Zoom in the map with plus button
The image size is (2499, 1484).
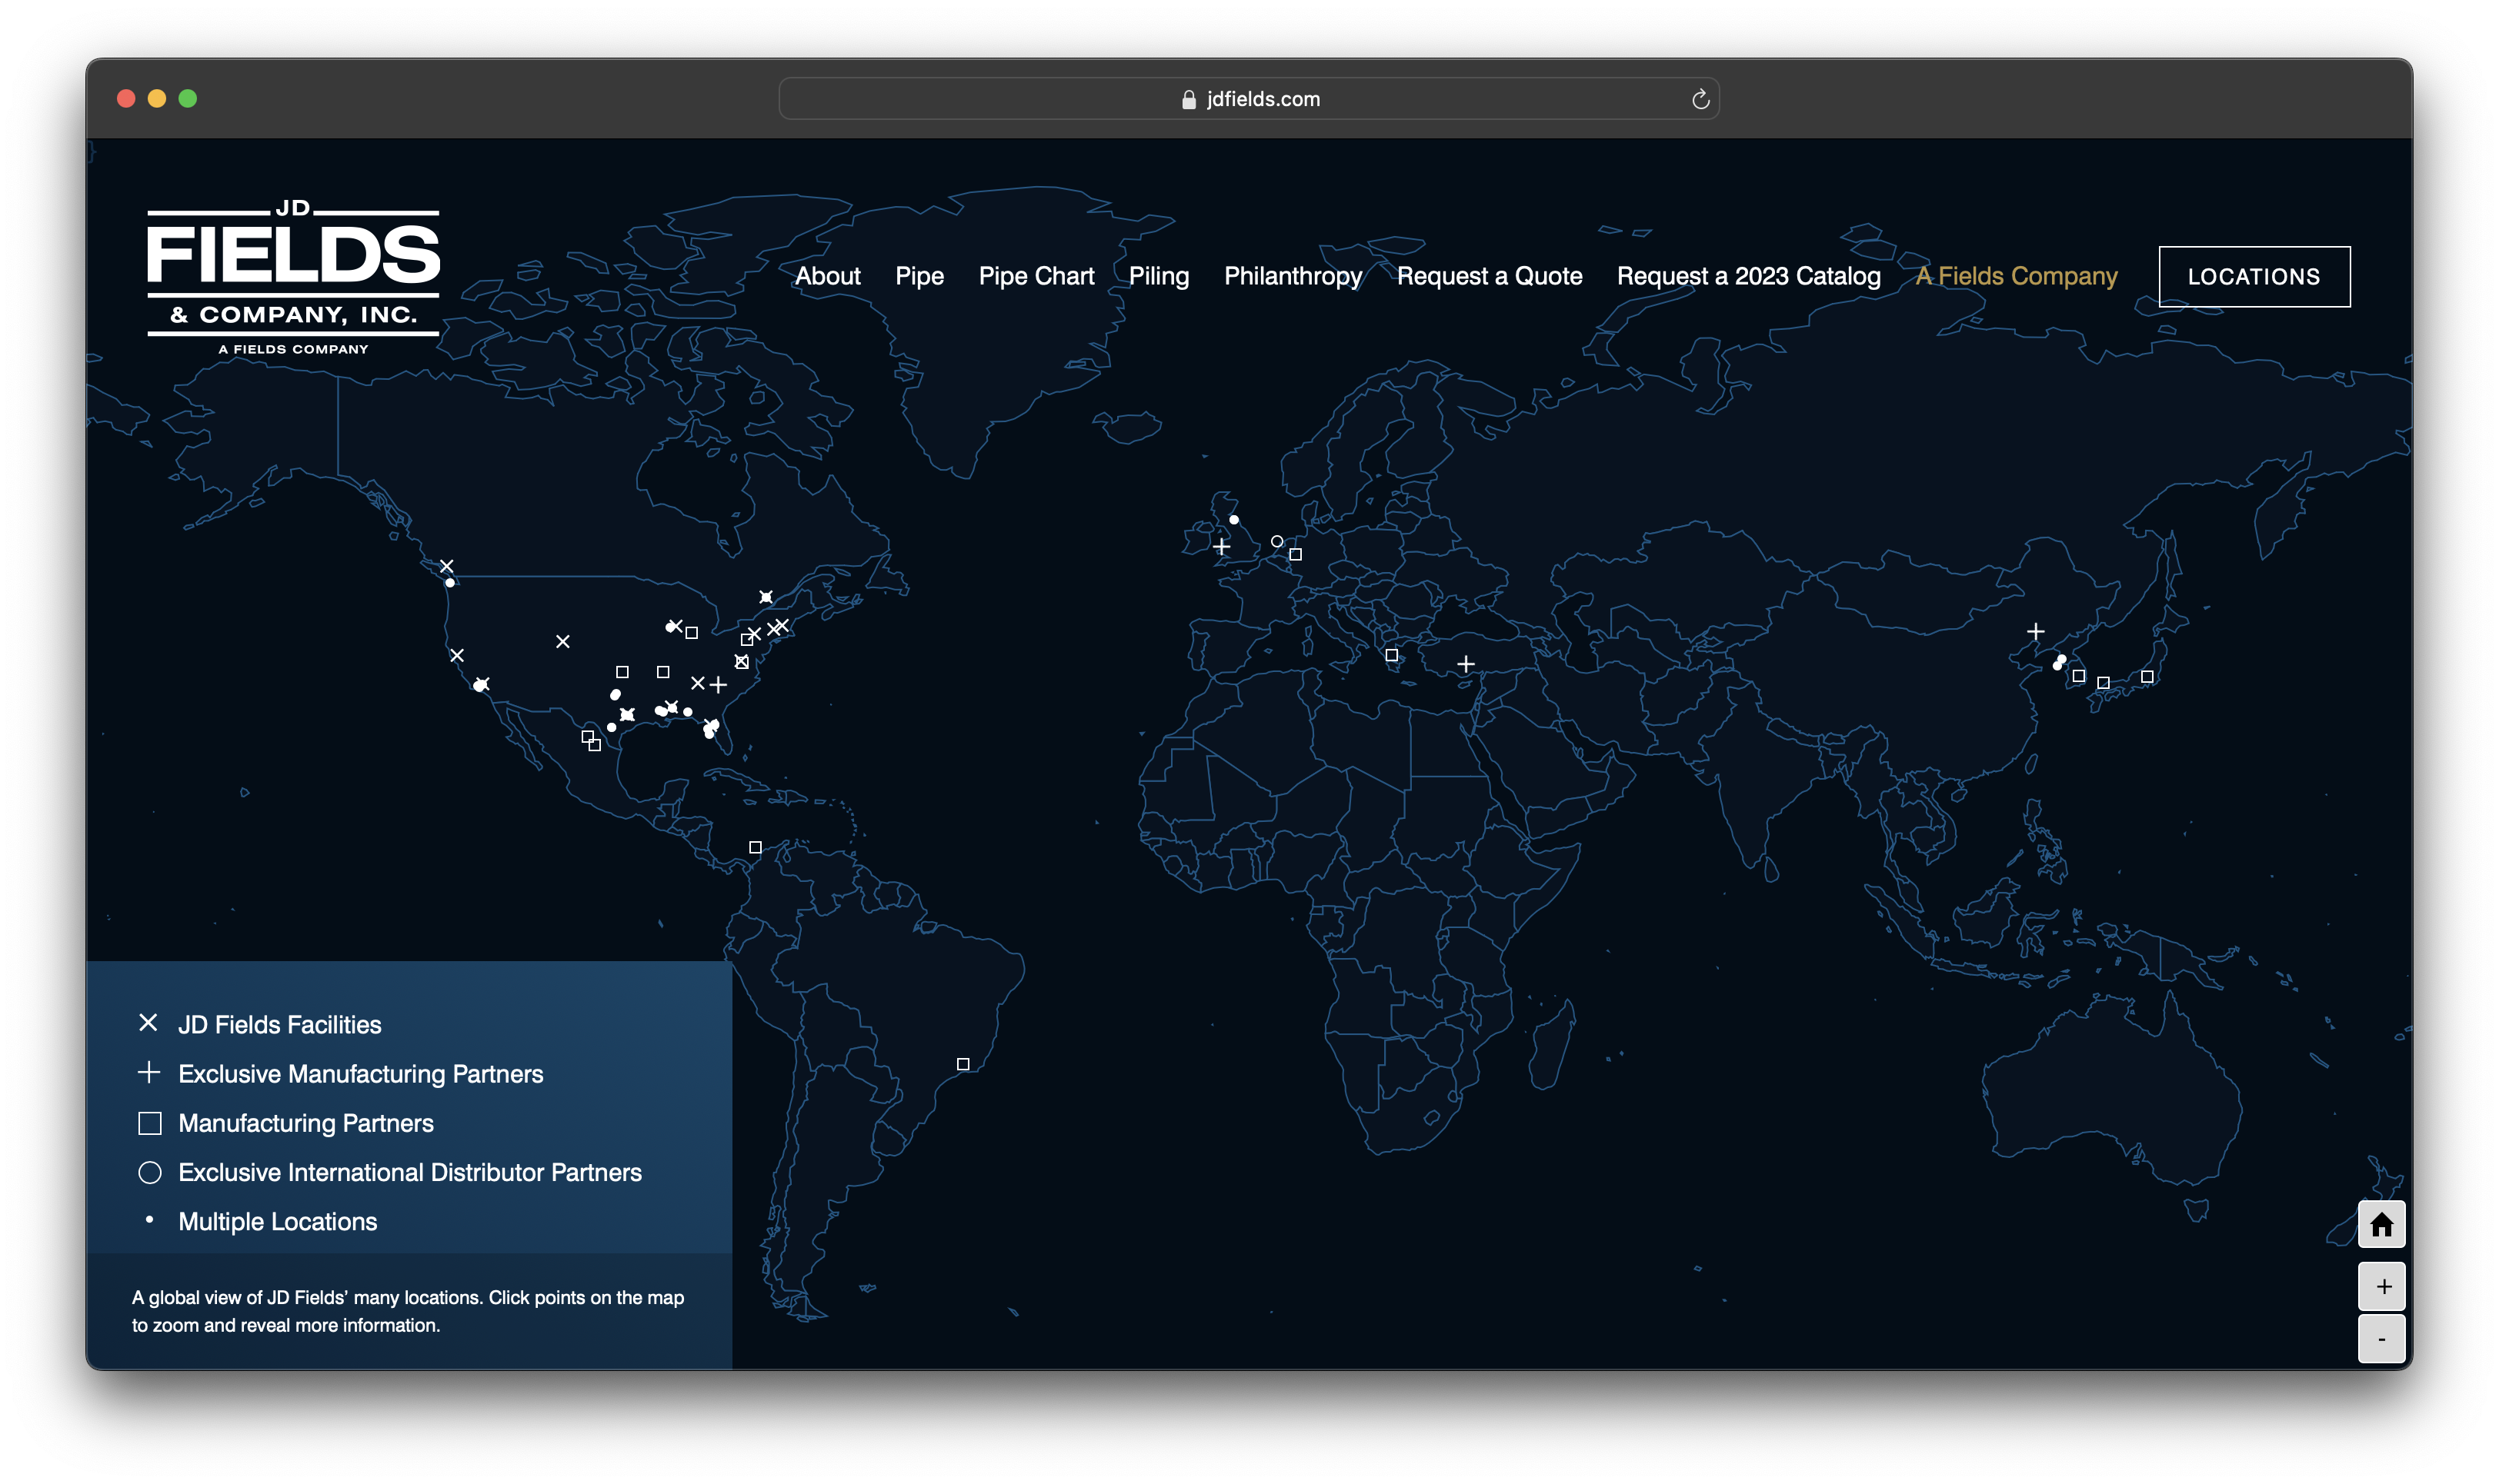(x=2381, y=1286)
